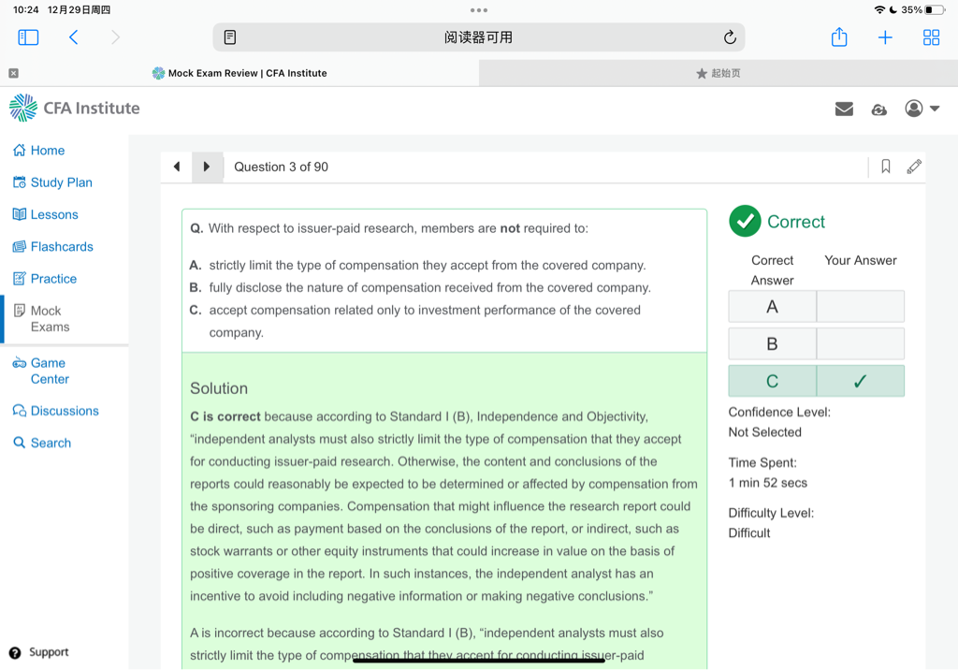Select Mock Exams in the sidebar

[41, 318]
